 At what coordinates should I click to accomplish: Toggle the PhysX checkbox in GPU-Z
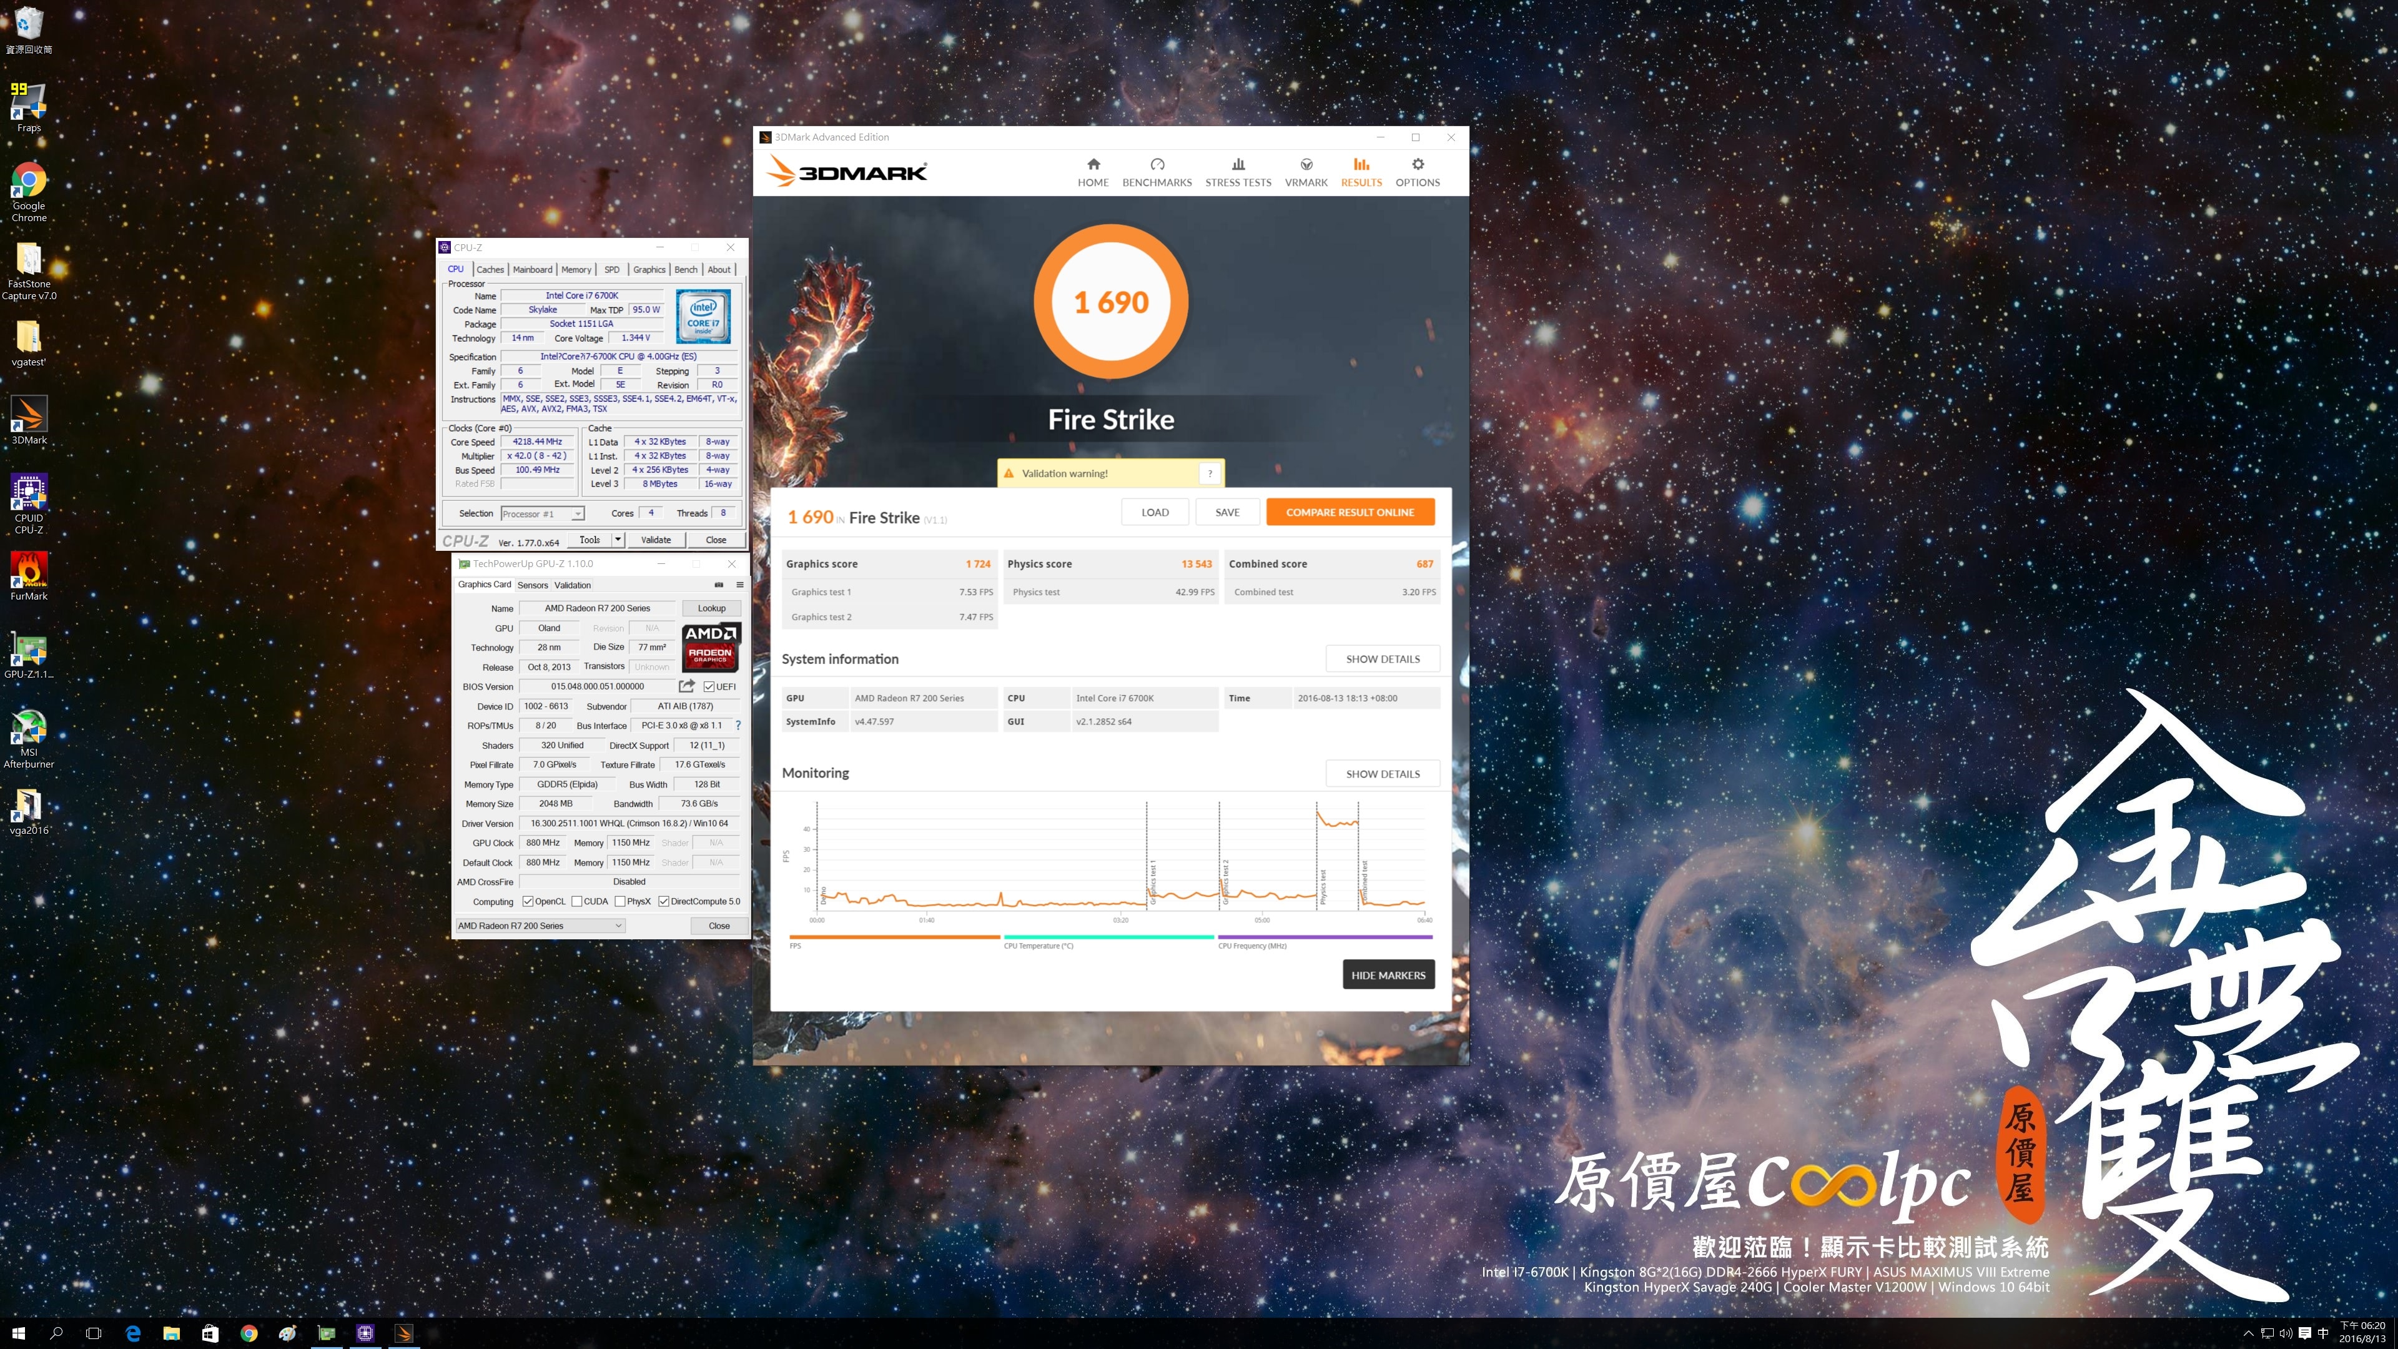(x=620, y=901)
